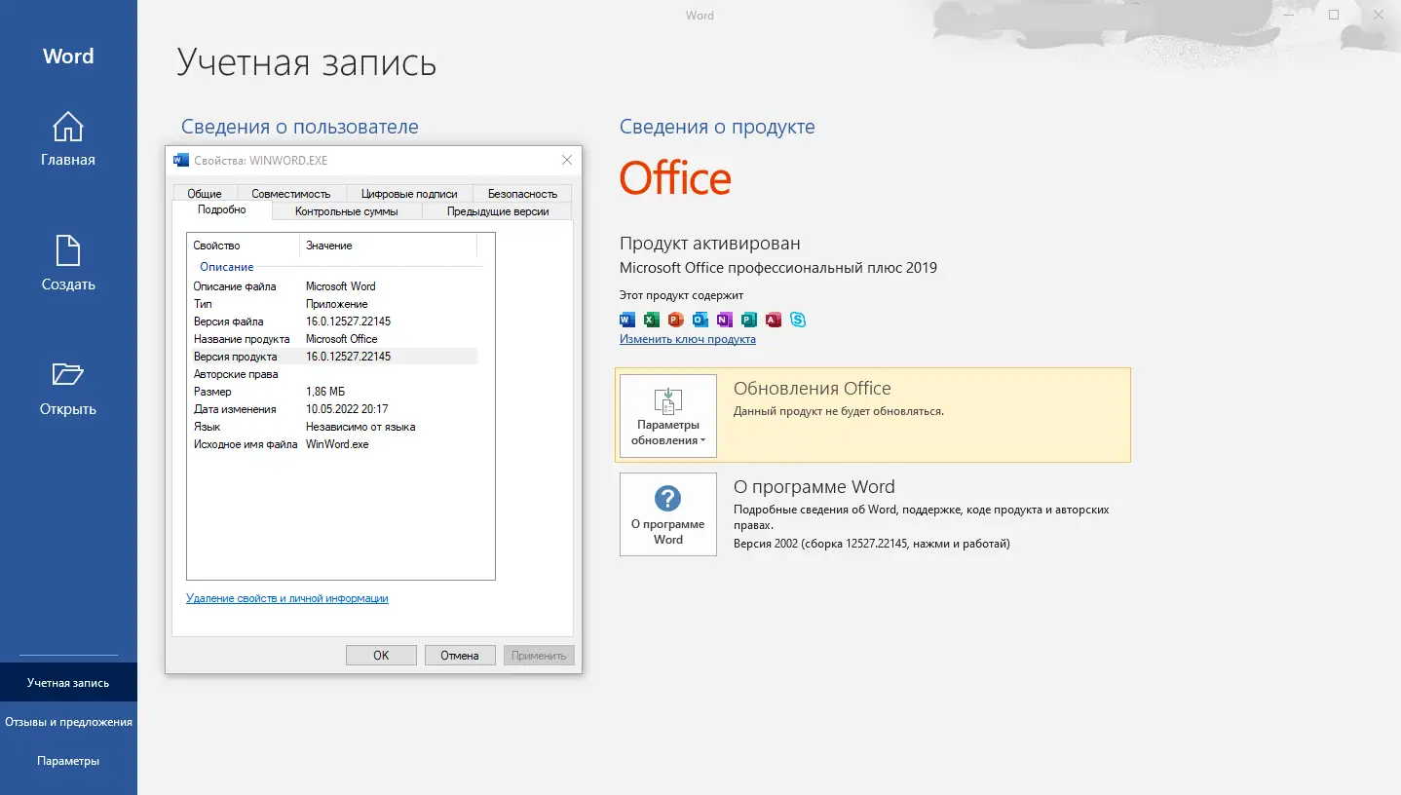Select the Publisher icon in product row

(x=748, y=320)
